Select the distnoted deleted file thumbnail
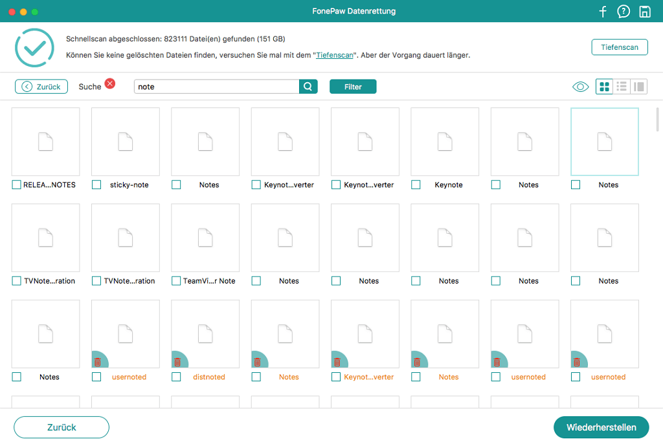The image size is (663, 448). [205, 334]
